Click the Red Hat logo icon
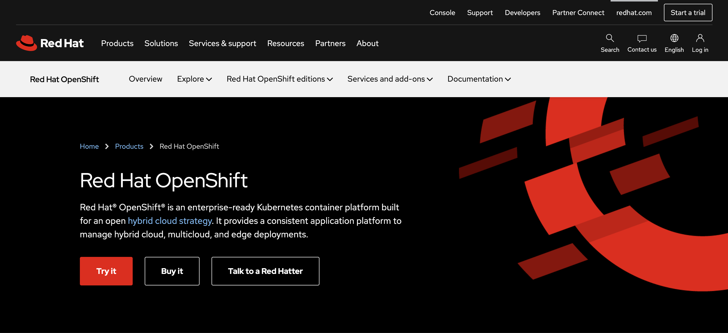The width and height of the screenshot is (728, 333). click(26, 43)
